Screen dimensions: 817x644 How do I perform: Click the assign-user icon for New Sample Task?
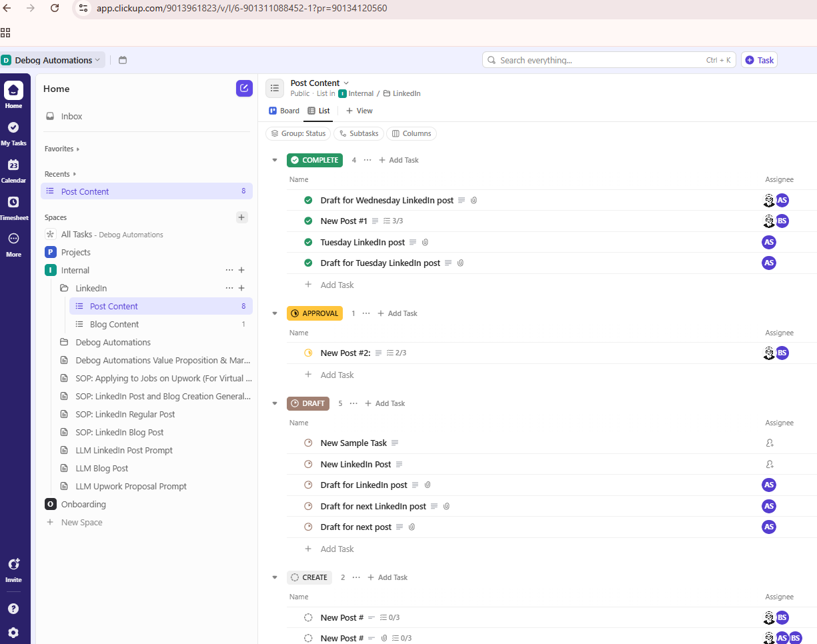point(770,443)
